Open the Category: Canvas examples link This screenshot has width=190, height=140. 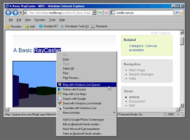tap(143, 48)
